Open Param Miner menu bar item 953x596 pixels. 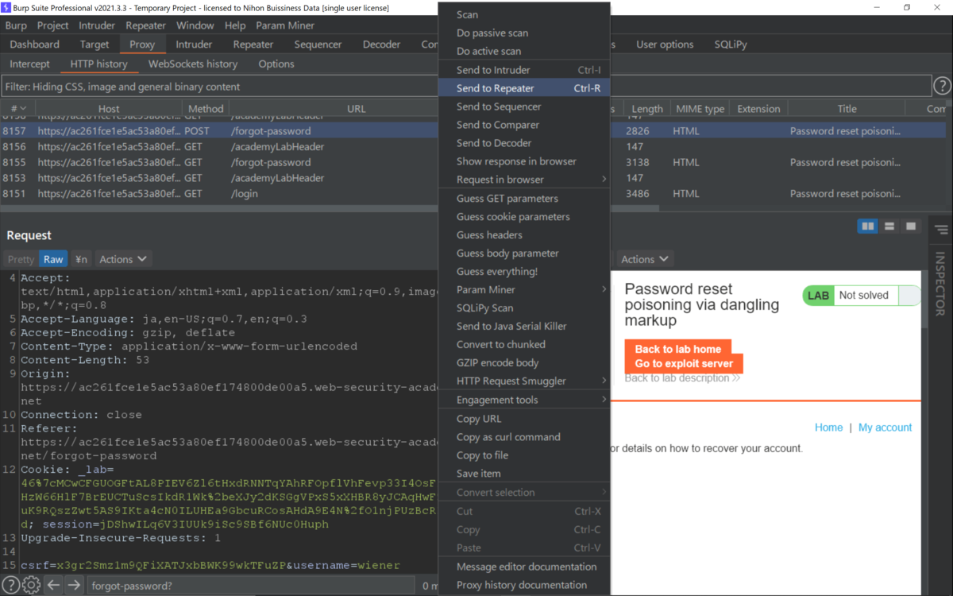click(285, 25)
